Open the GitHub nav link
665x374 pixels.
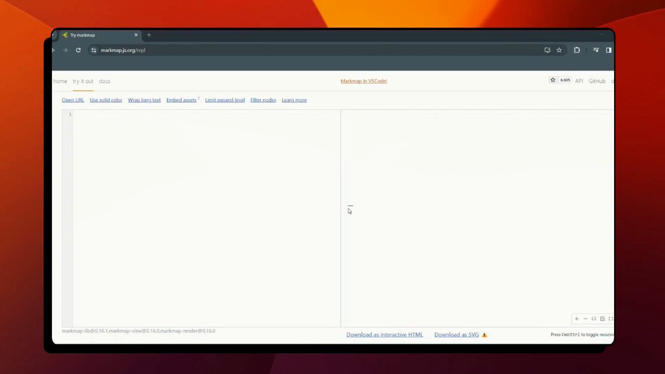click(x=597, y=81)
